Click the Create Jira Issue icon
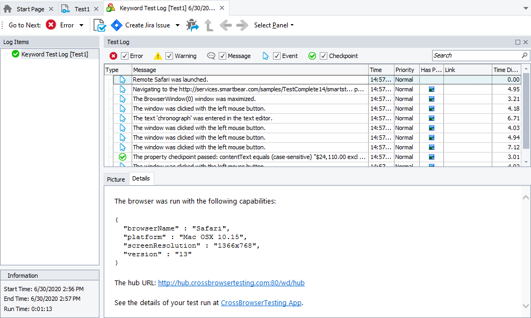The image size is (531, 318). (x=117, y=25)
